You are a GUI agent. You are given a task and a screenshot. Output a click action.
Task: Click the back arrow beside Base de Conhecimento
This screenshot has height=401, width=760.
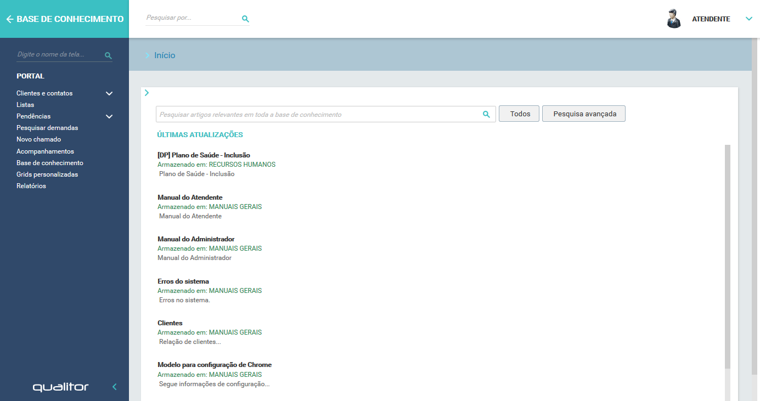point(9,19)
